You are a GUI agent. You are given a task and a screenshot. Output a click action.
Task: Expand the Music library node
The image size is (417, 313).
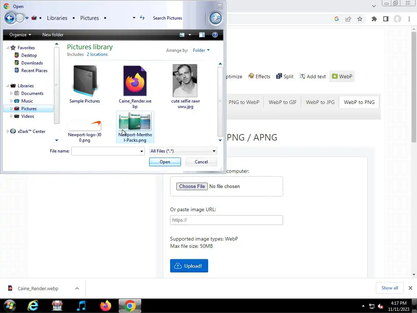[12, 101]
